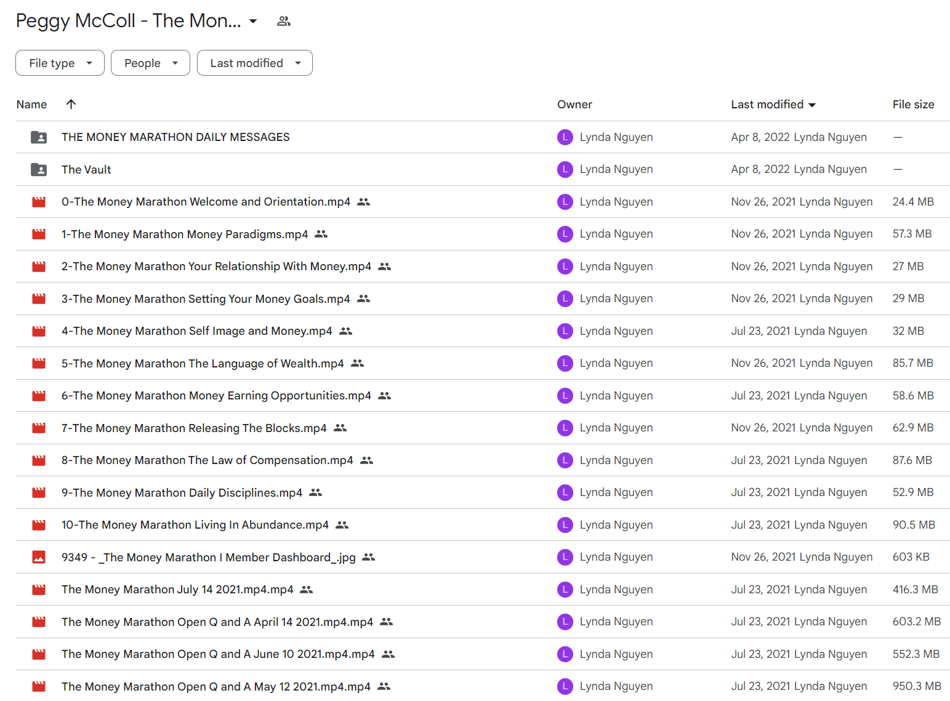The width and height of the screenshot is (950, 701).
Task: Click the 85.7 MB file size value
Action: (912, 363)
